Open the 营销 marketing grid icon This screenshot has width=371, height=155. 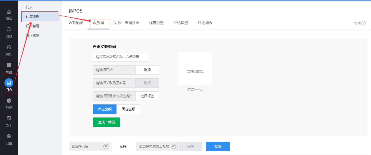point(9,65)
